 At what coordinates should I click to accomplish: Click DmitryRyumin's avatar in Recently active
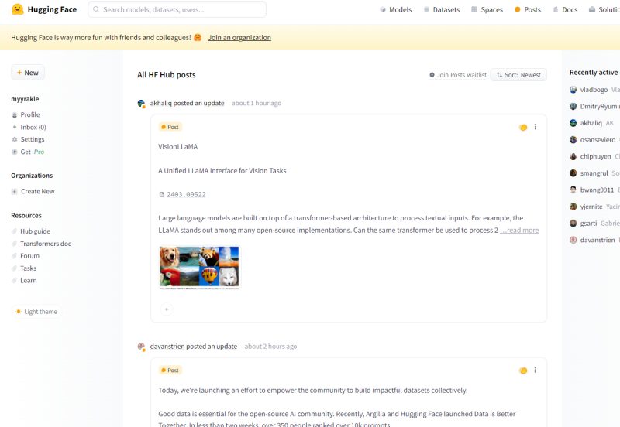point(573,106)
